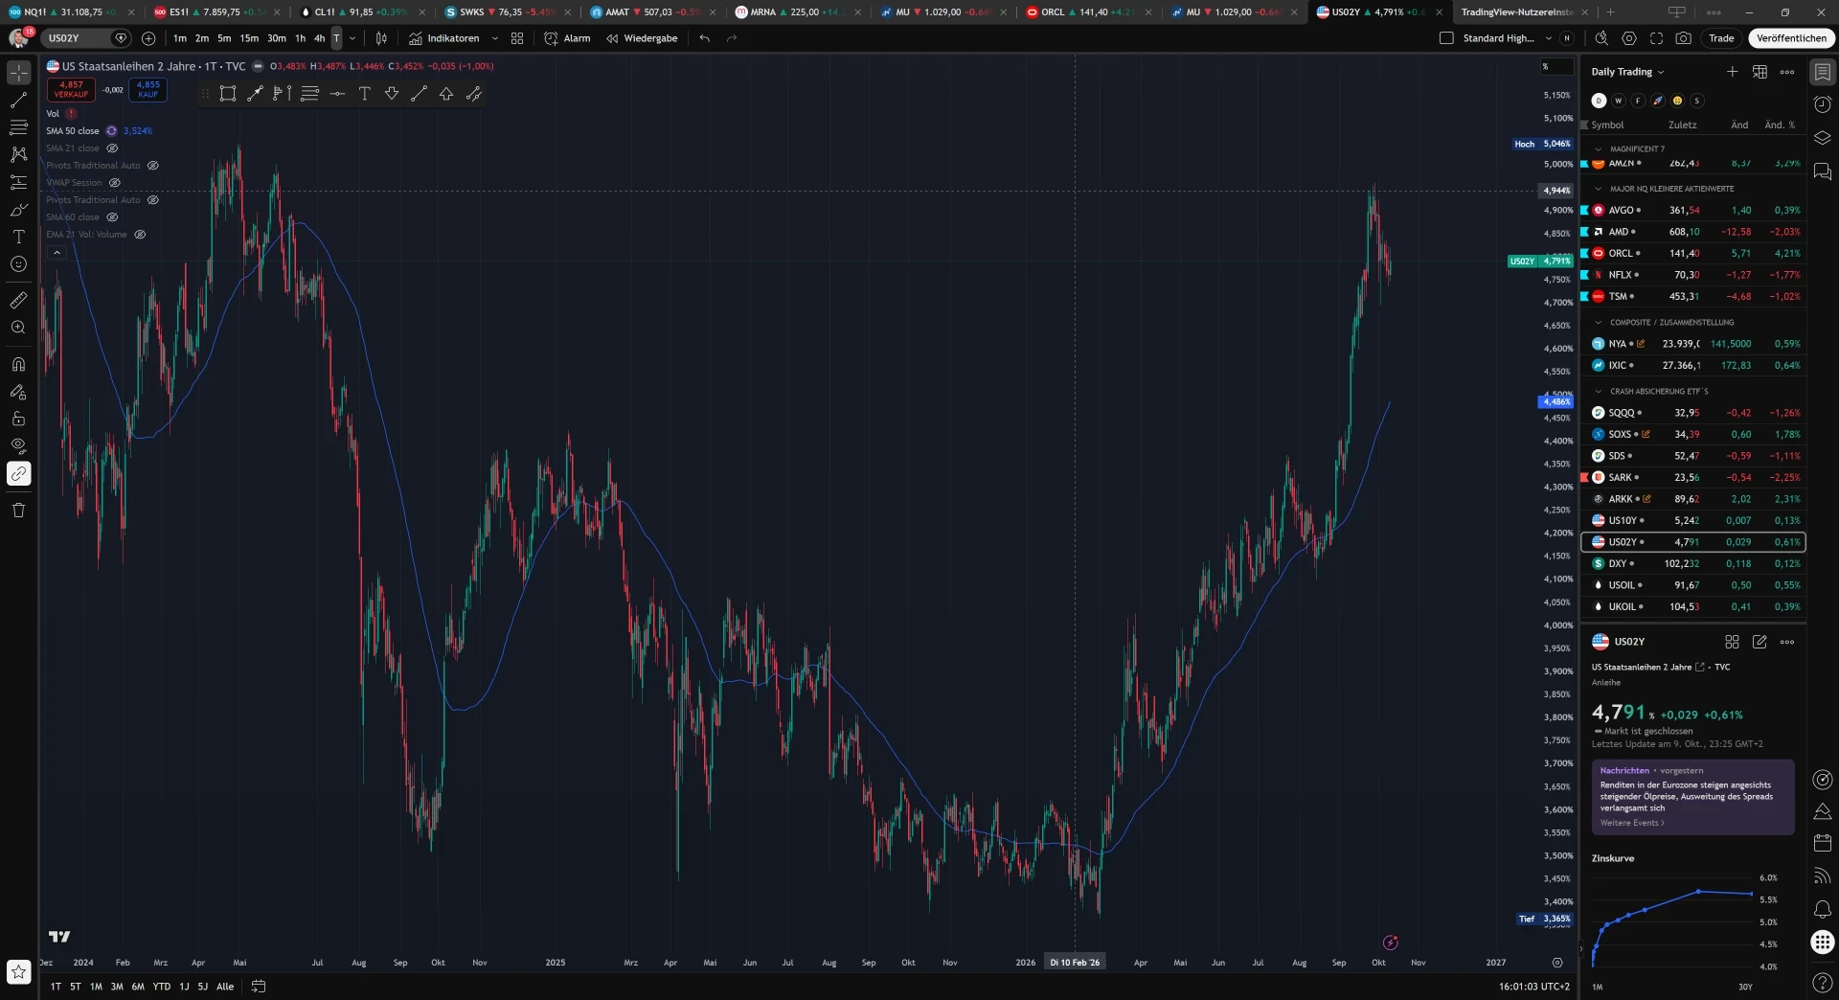Expand the Indikatoren favorites dropdown arrow
The image size is (1839, 1000).
point(494,38)
